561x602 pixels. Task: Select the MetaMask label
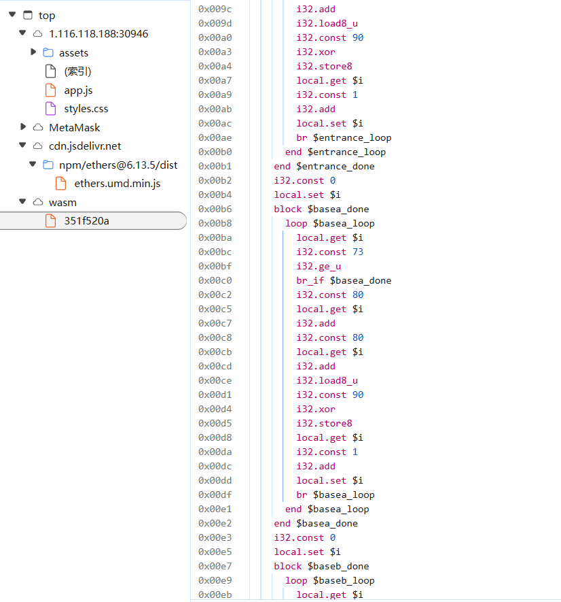75,127
